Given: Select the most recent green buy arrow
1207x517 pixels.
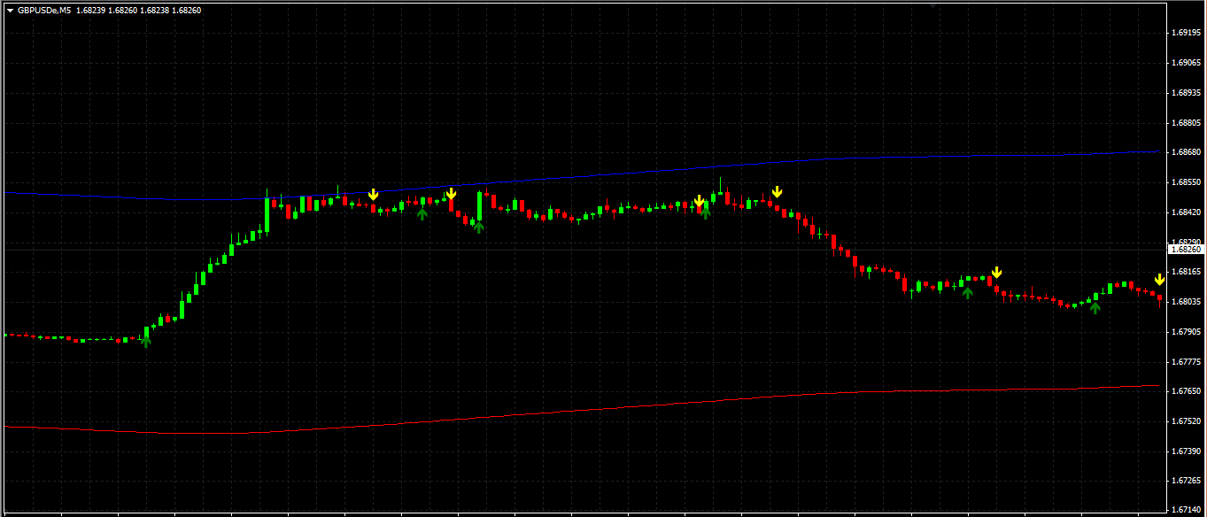Looking at the screenshot, I should [x=1095, y=307].
